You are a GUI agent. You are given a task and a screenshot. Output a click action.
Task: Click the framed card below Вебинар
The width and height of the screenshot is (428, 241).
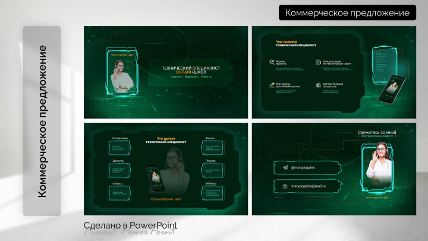click(213, 193)
